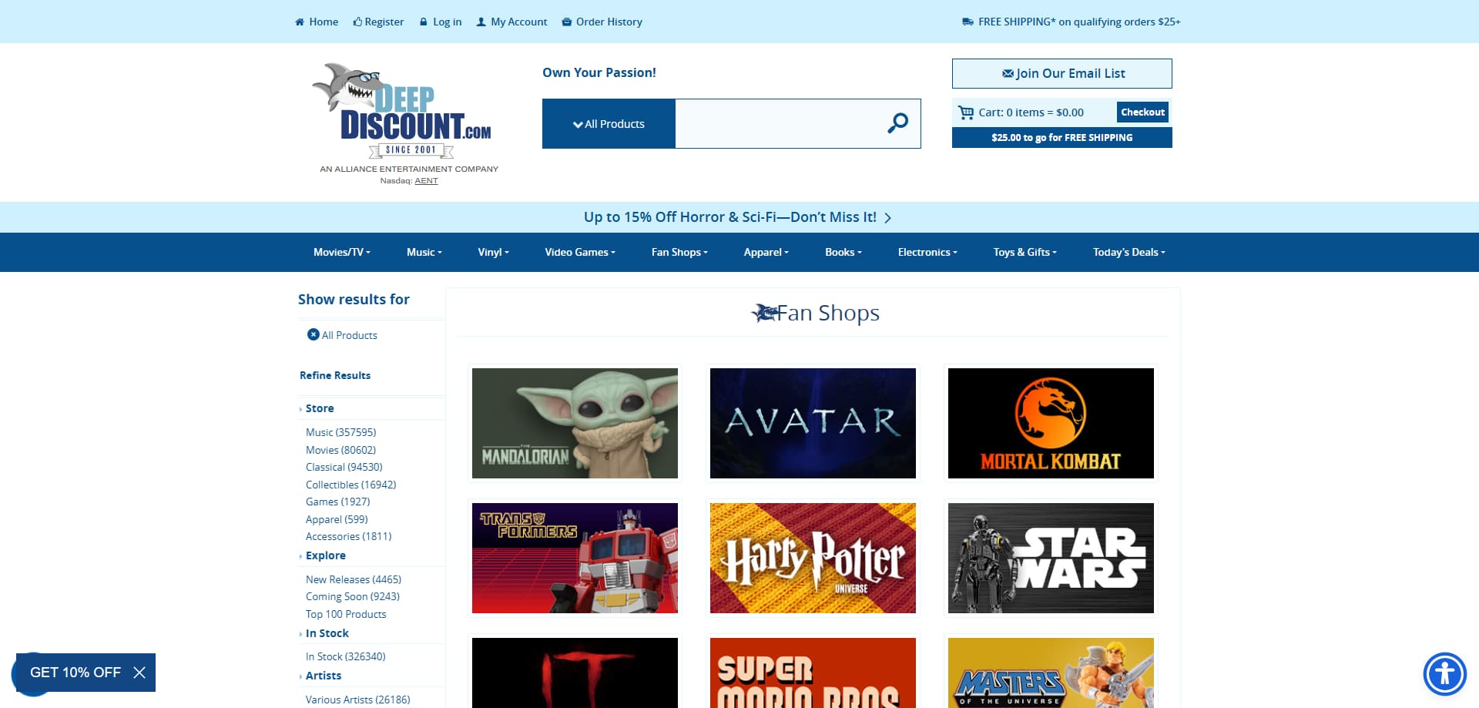Open the IT fan shop thumbnail
The height and width of the screenshot is (708, 1479).
point(575,673)
